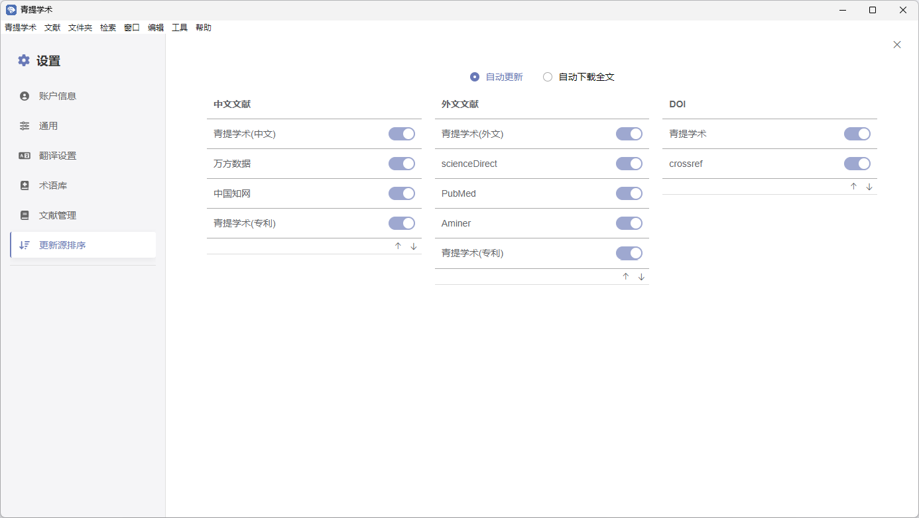The height and width of the screenshot is (518, 919).
Task: Move down arrow under 中文文献 list
Action: 414,246
